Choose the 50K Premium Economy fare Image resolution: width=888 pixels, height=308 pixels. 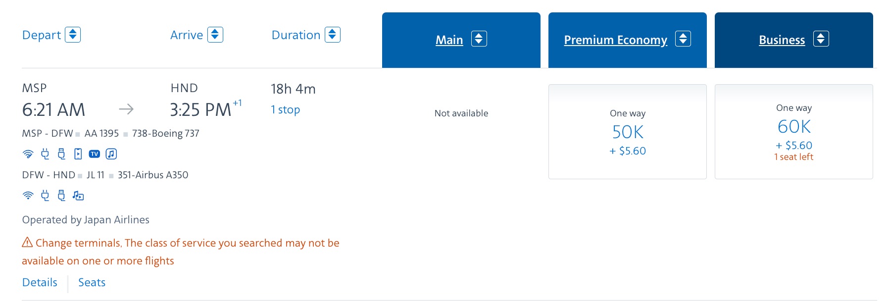[x=627, y=132]
